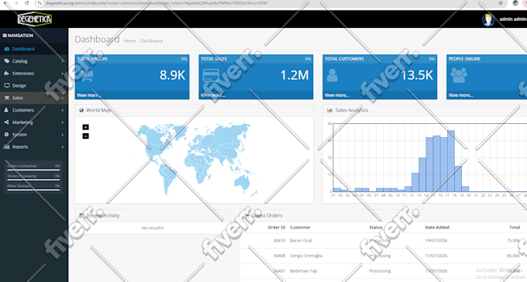
Task: Open the Extensions menu item
Action: [33, 74]
